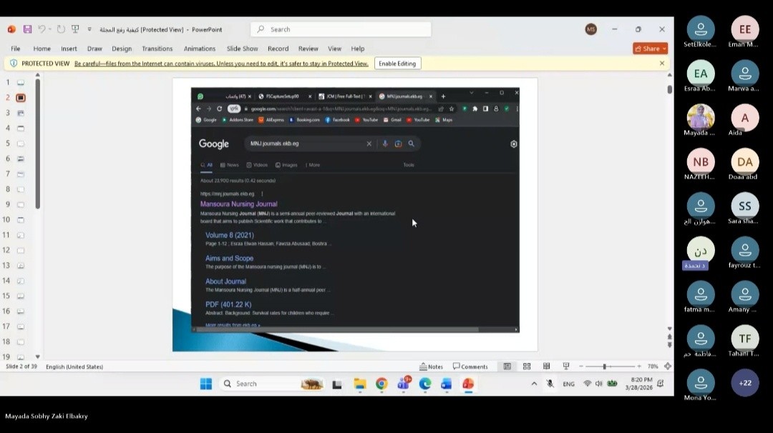Screen dimensions: 773x433
Task: Start Slide Show from status bar icon
Action: point(566,367)
